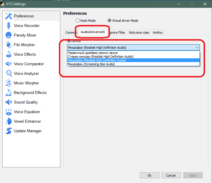This screenshot has height=183, width=212.
Task: Click the Cancel button
Action: (171, 175)
